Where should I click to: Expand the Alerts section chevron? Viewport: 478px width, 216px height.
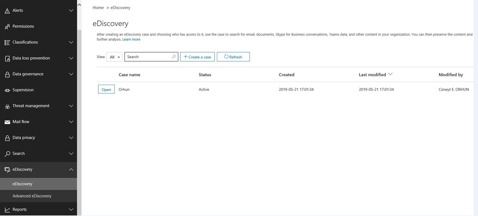point(71,11)
